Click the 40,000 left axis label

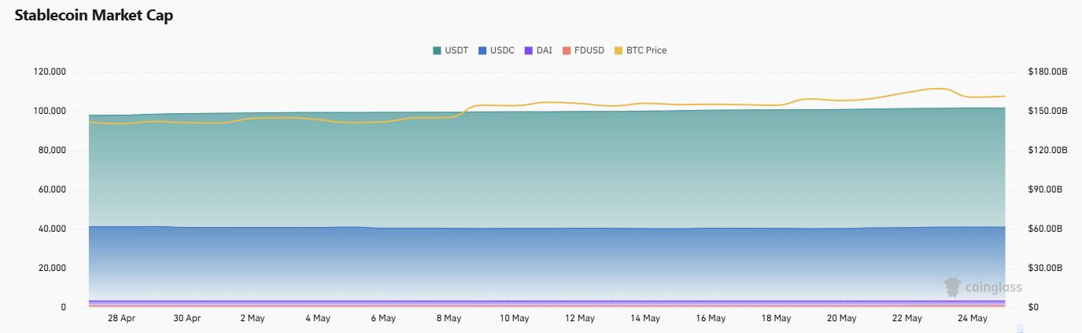point(53,229)
